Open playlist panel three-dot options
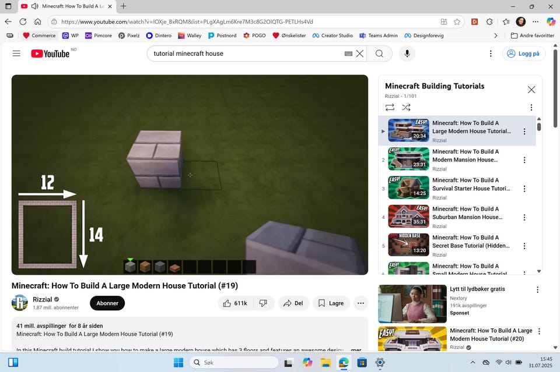Screen dimensions: 560x372 531,107
